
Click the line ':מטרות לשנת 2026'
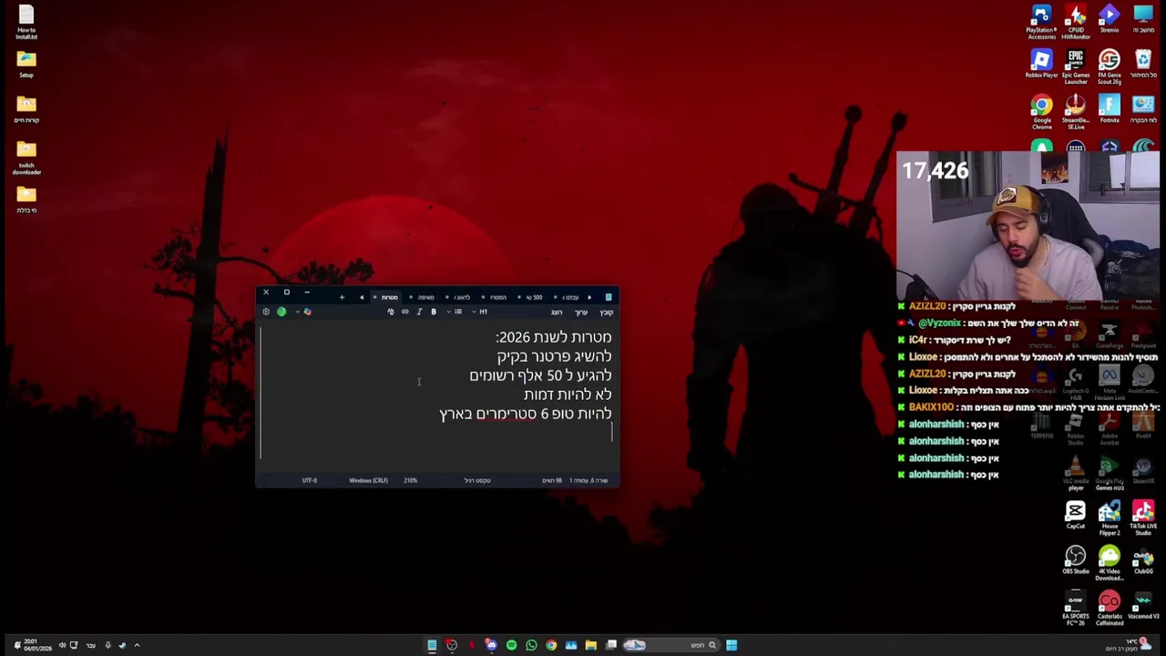point(553,337)
